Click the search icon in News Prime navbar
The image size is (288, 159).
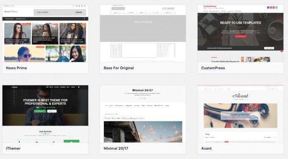84,19
